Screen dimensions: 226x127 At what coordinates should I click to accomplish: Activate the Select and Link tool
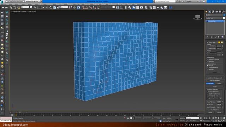coord(11,7)
